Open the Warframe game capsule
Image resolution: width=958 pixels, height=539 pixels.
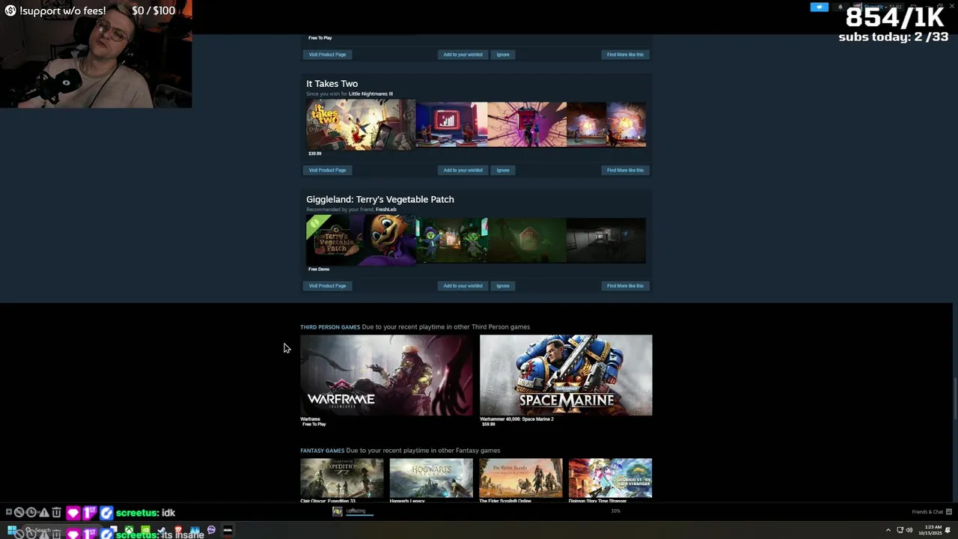tap(386, 375)
